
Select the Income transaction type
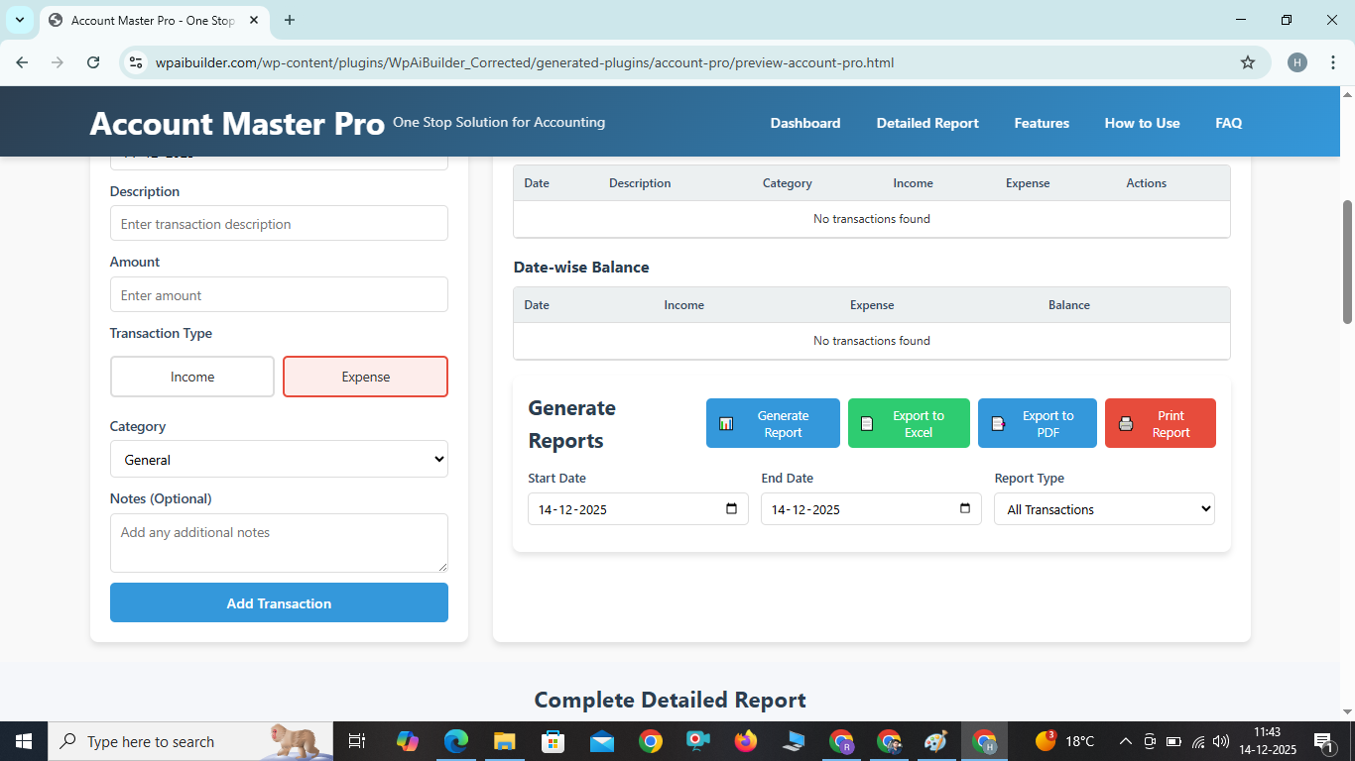(x=191, y=377)
